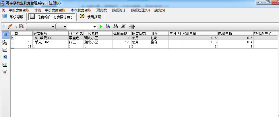
Task: Expand the first filter field combo box
Action: tap(53, 27)
